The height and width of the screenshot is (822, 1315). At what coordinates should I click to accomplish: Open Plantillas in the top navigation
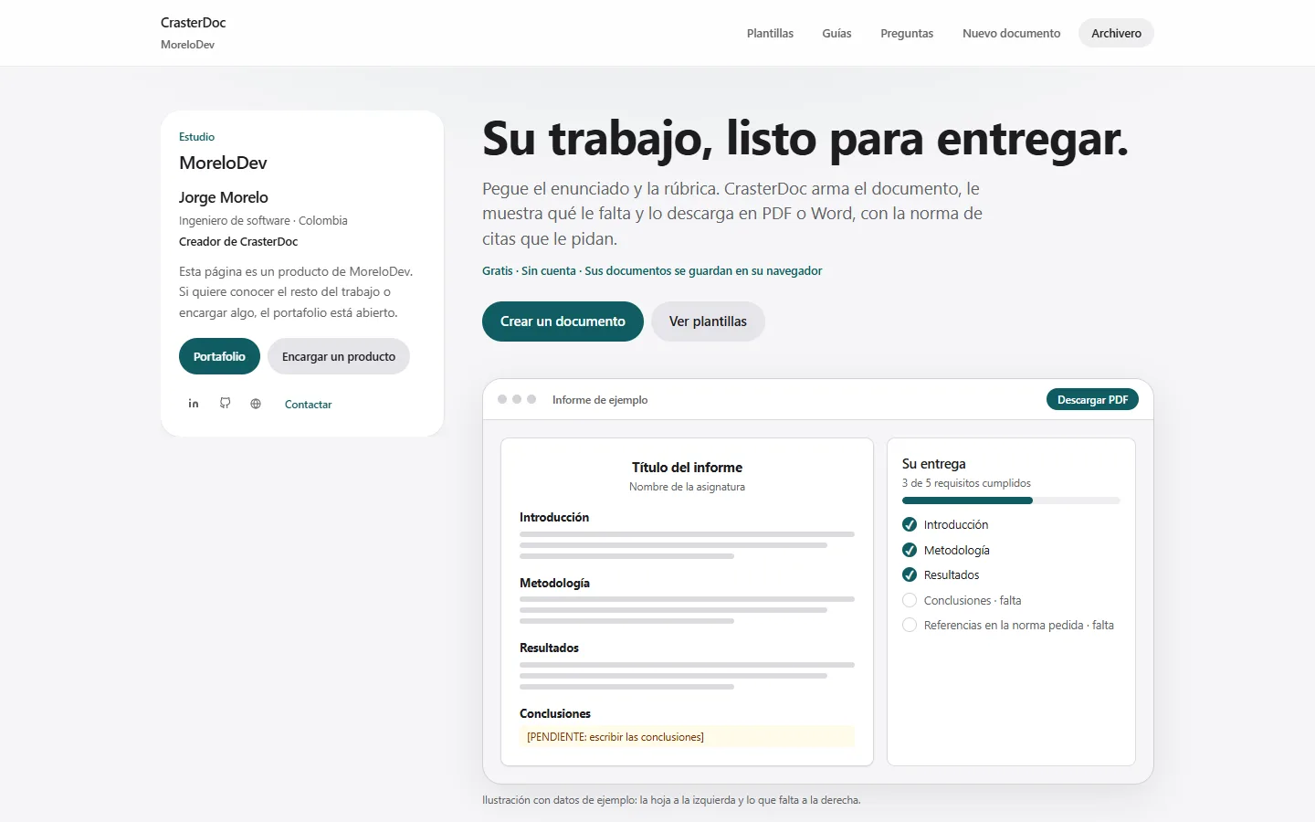point(770,33)
